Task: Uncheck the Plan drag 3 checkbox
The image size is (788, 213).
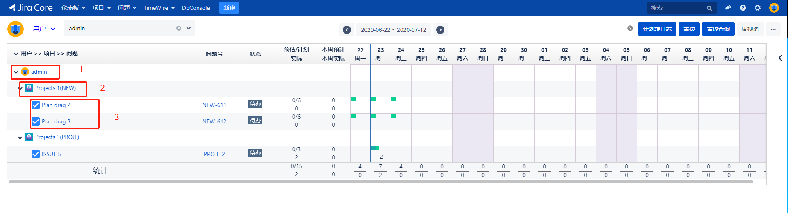Action: (x=36, y=121)
